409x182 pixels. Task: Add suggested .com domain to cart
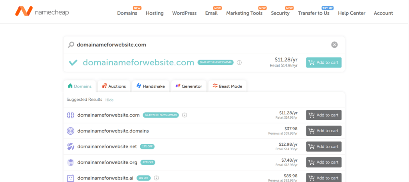tap(324, 115)
